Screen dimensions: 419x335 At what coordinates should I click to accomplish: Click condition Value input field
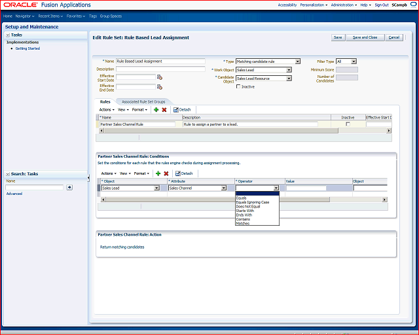tap(306, 188)
